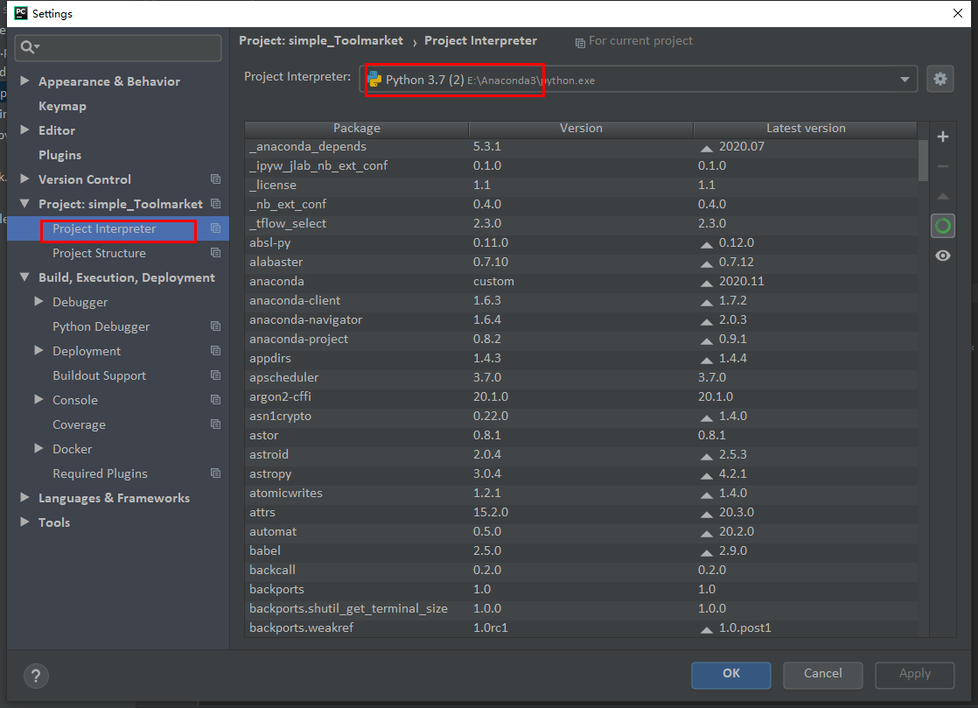Click the Python logo beside Python 3.7
978x708 pixels.
coord(376,79)
